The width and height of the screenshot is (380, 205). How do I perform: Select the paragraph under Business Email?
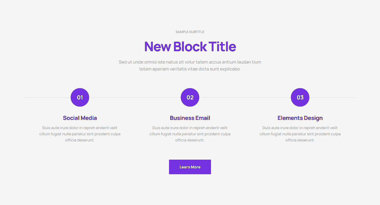(x=190, y=134)
